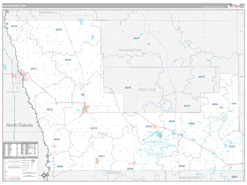Screen dimensions: 247x185
Task: Select ZIP code label 56540
Action: (130, 169)
